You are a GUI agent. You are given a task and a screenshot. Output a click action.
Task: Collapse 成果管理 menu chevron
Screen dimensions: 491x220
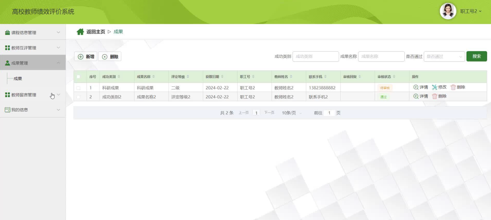(x=58, y=63)
